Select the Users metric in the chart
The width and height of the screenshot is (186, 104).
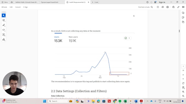(x=58, y=39)
